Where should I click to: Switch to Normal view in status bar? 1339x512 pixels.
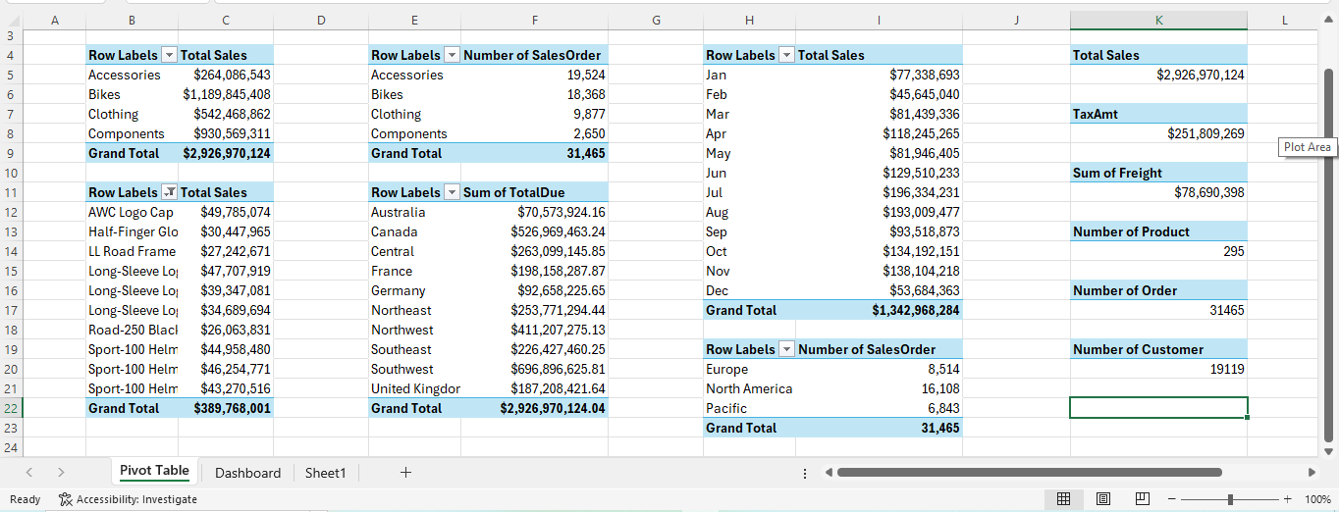pos(1063,499)
